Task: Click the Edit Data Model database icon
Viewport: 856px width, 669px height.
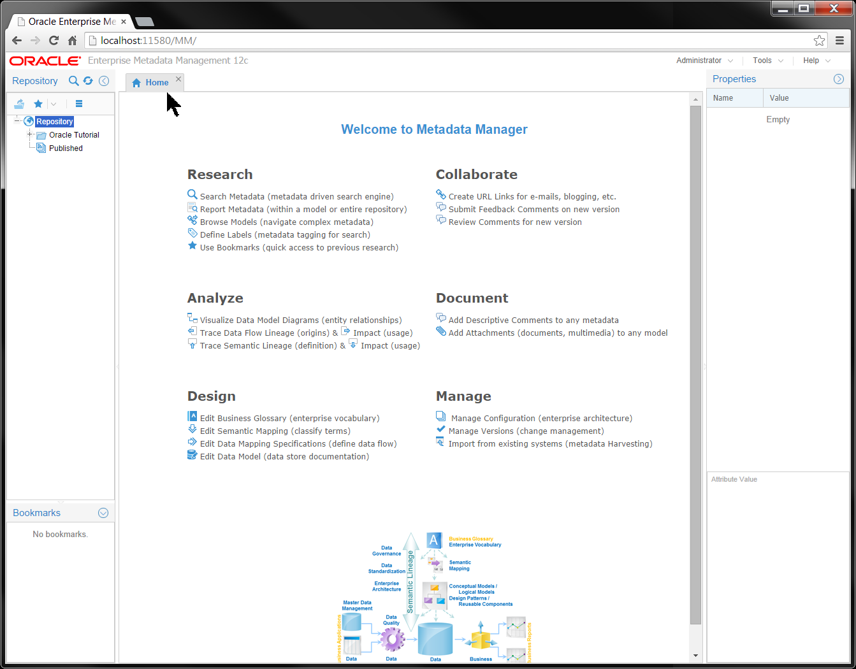Action: pyautogui.click(x=192, y=455)
